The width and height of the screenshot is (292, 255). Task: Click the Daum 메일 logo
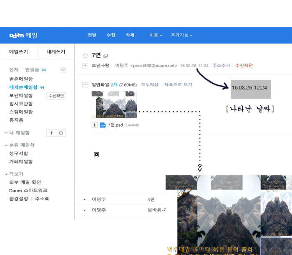click(x=23, y=35)
